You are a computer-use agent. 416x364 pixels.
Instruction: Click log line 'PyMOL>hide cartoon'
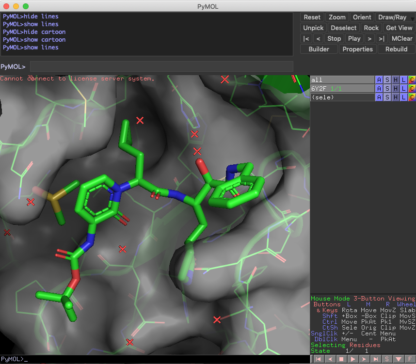click(x=34, y=32)
